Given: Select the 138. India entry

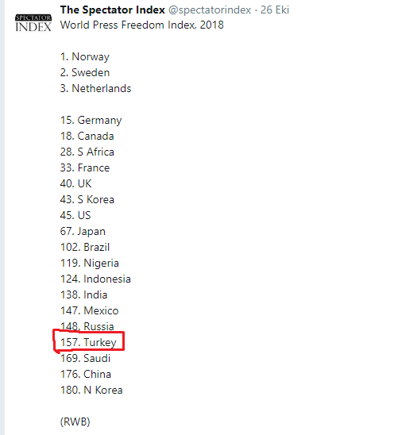Looking at the screenshot, I should click(83, 295).
